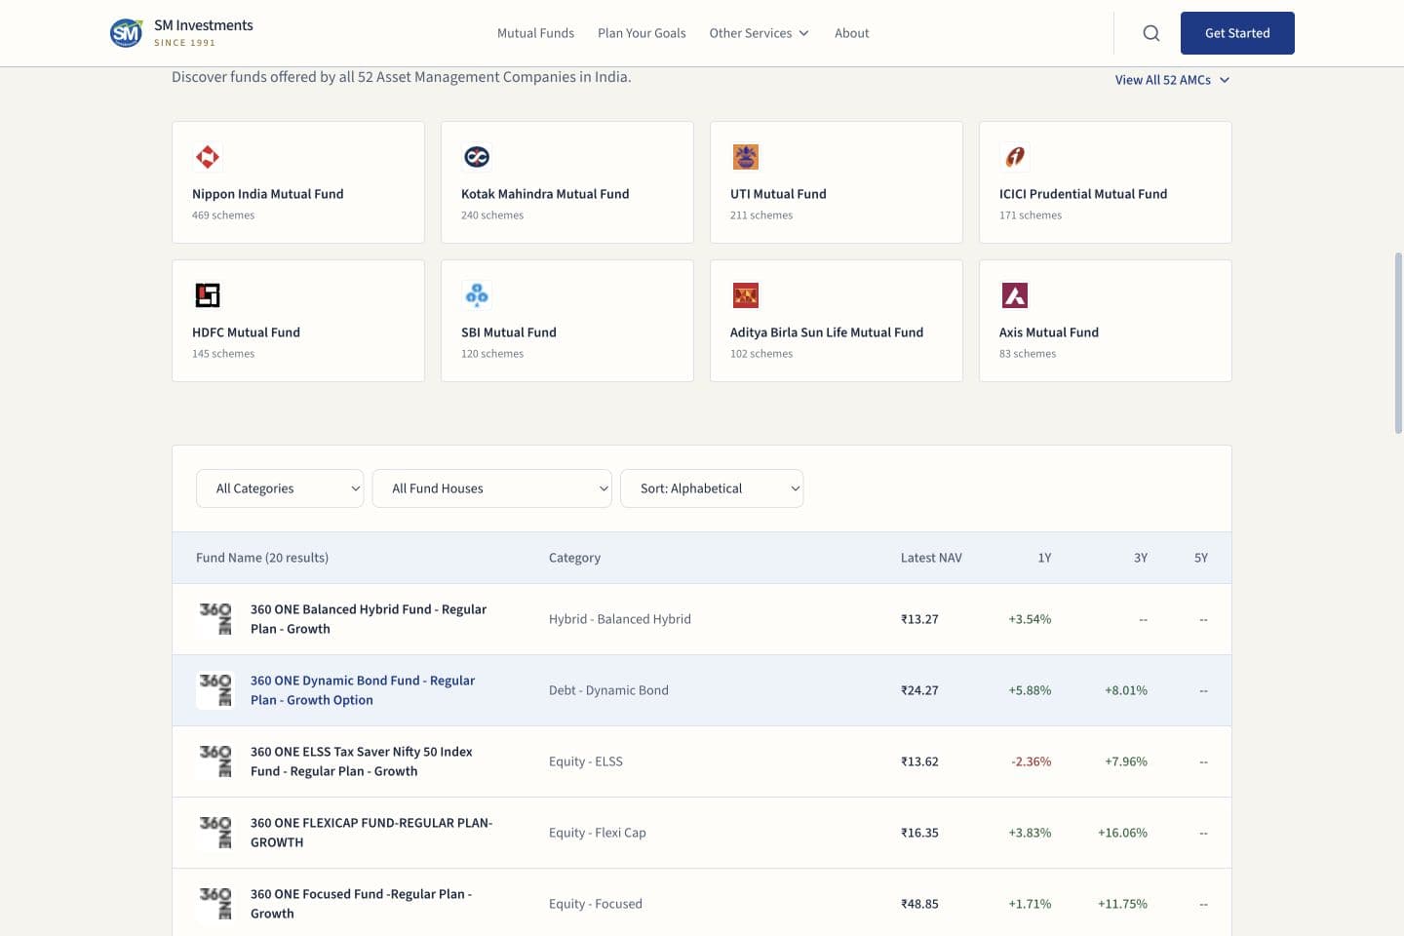Click the +16.06% three-year return

point(1122,833)
